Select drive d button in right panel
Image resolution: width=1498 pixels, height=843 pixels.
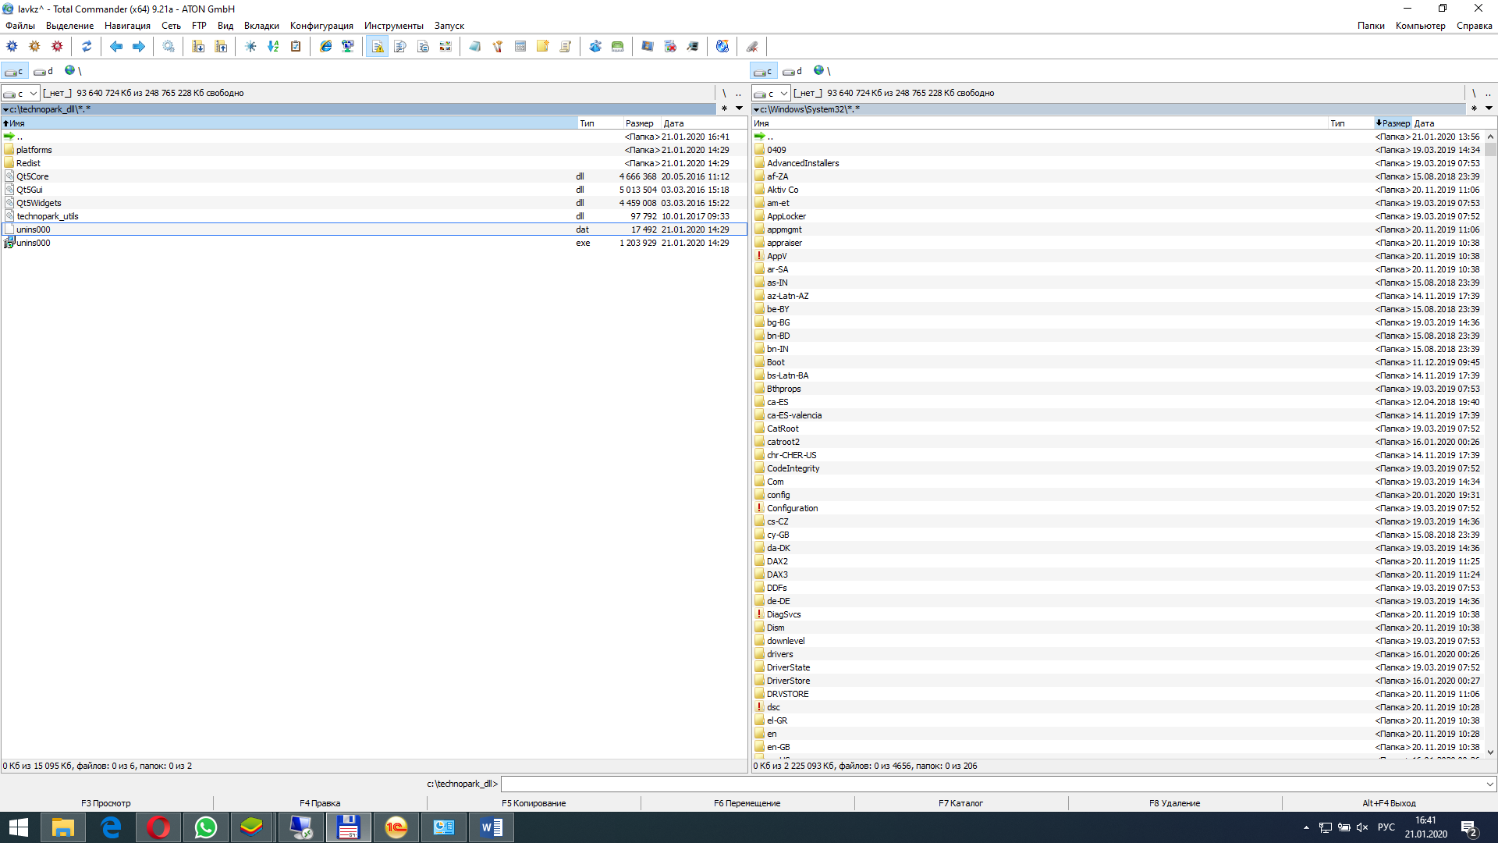[793, 71]
